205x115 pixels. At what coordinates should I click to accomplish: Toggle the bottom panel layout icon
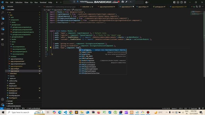click(178, 2)
